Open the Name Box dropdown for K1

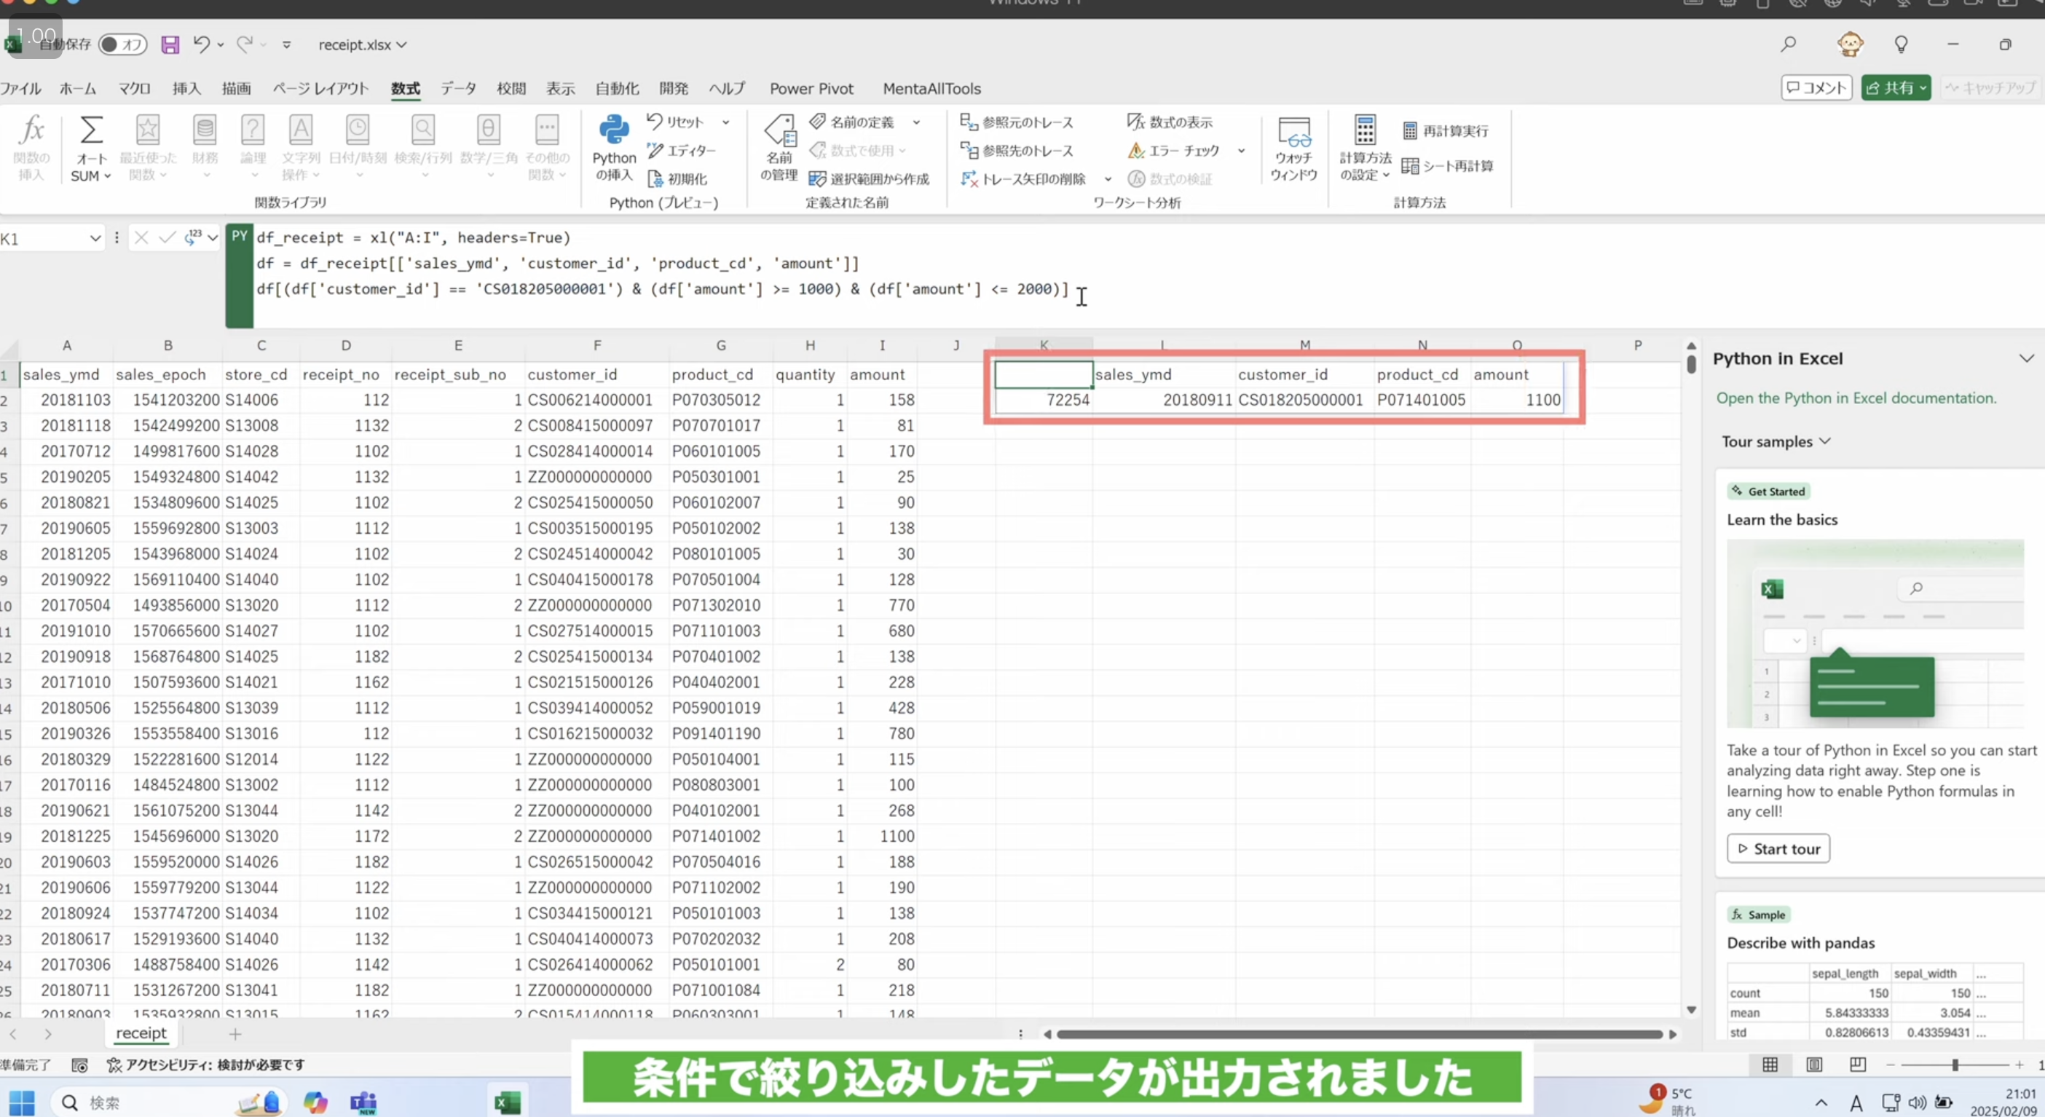click(x=95, y=238)
